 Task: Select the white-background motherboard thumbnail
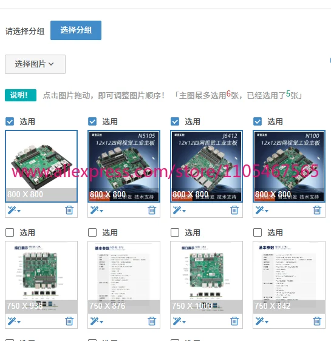(x=41, y=166)
